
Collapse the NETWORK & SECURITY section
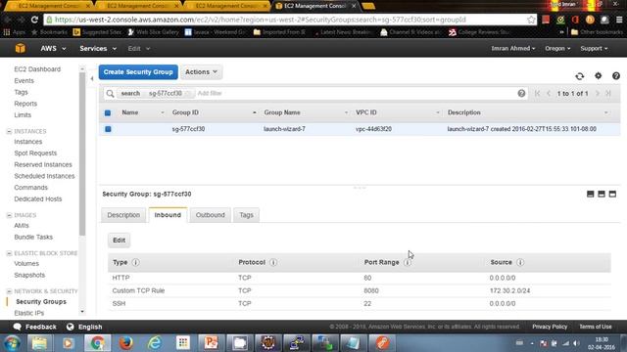click(9, 291)
